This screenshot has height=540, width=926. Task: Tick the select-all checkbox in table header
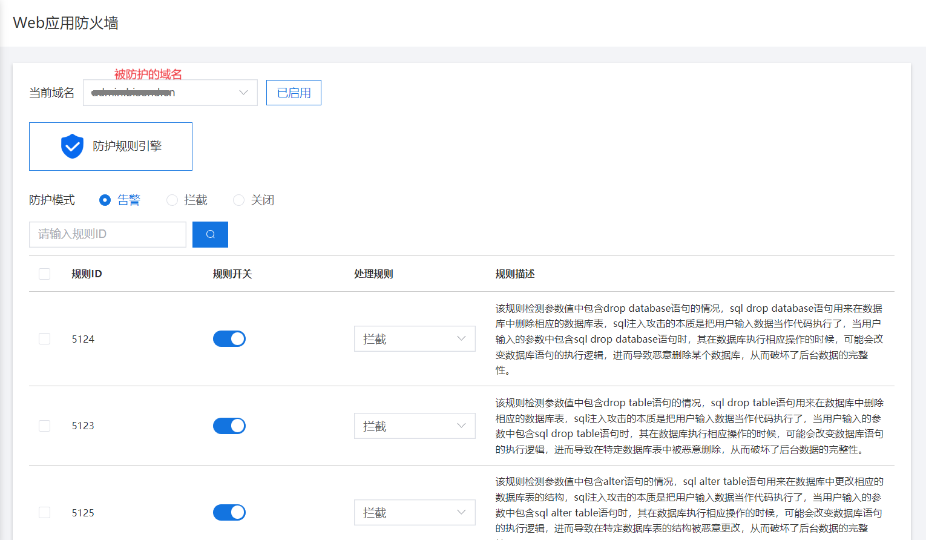tap(44, 274)
